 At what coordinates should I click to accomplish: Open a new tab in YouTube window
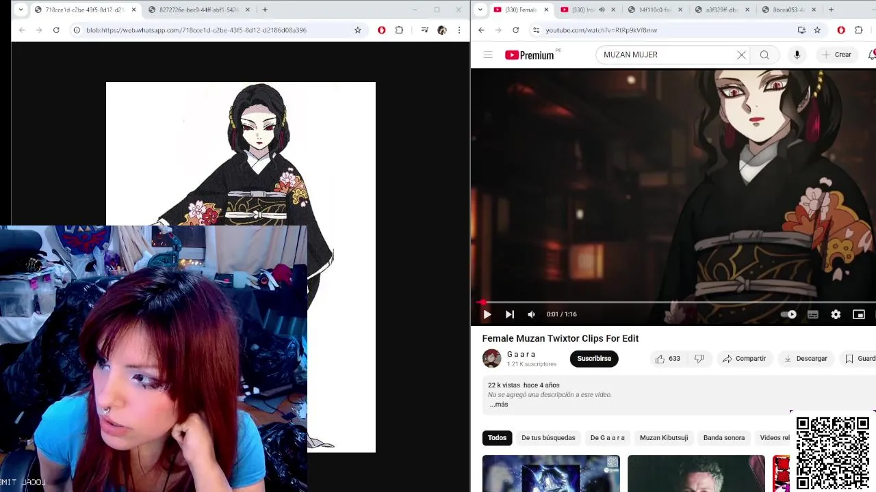point(831,10)
